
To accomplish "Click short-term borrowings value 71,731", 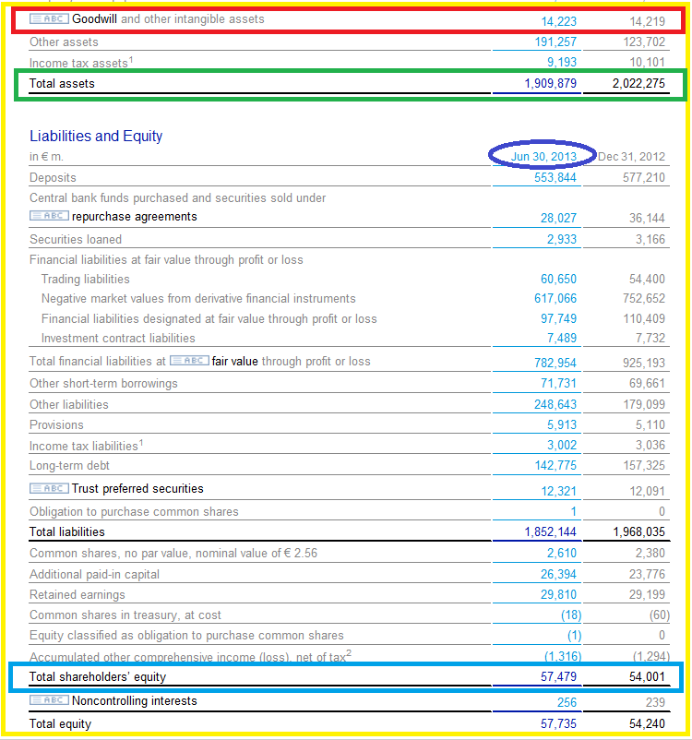I will tap(558, 383).
